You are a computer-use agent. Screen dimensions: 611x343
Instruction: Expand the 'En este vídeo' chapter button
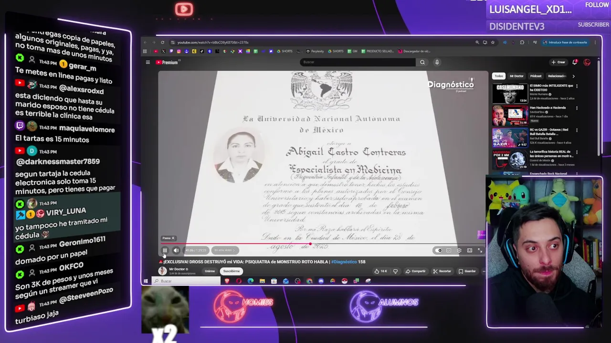pos(224,250)
